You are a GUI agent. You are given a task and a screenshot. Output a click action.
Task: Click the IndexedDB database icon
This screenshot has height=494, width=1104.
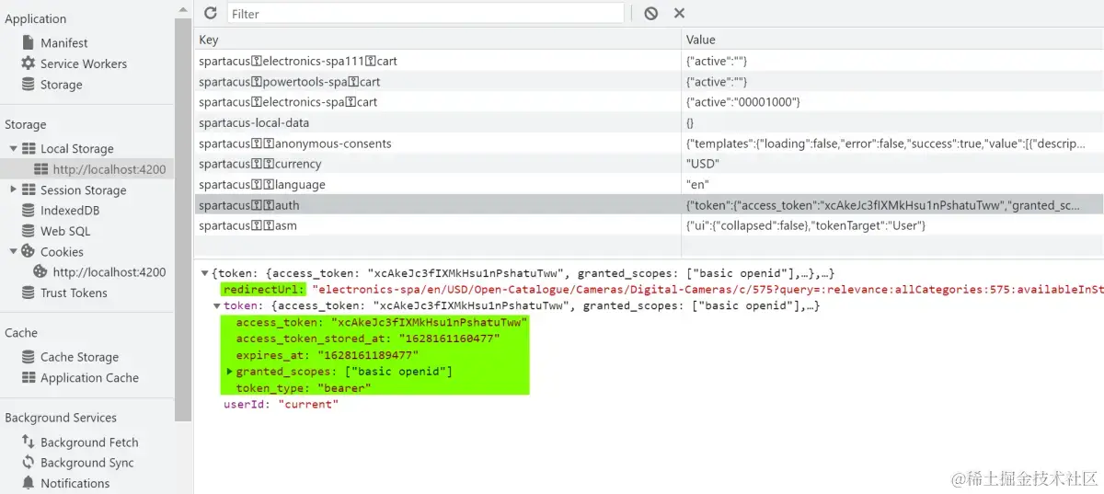(28, 211)
